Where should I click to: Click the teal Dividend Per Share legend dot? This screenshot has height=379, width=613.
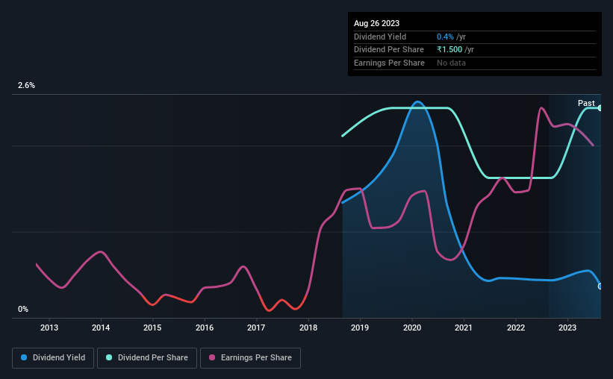(109, 357)
